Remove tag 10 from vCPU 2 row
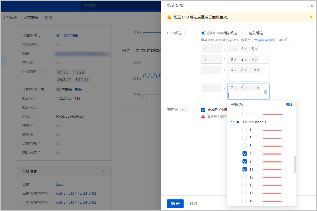Screen dimensions: 317x211 click(x=258, y=70)
